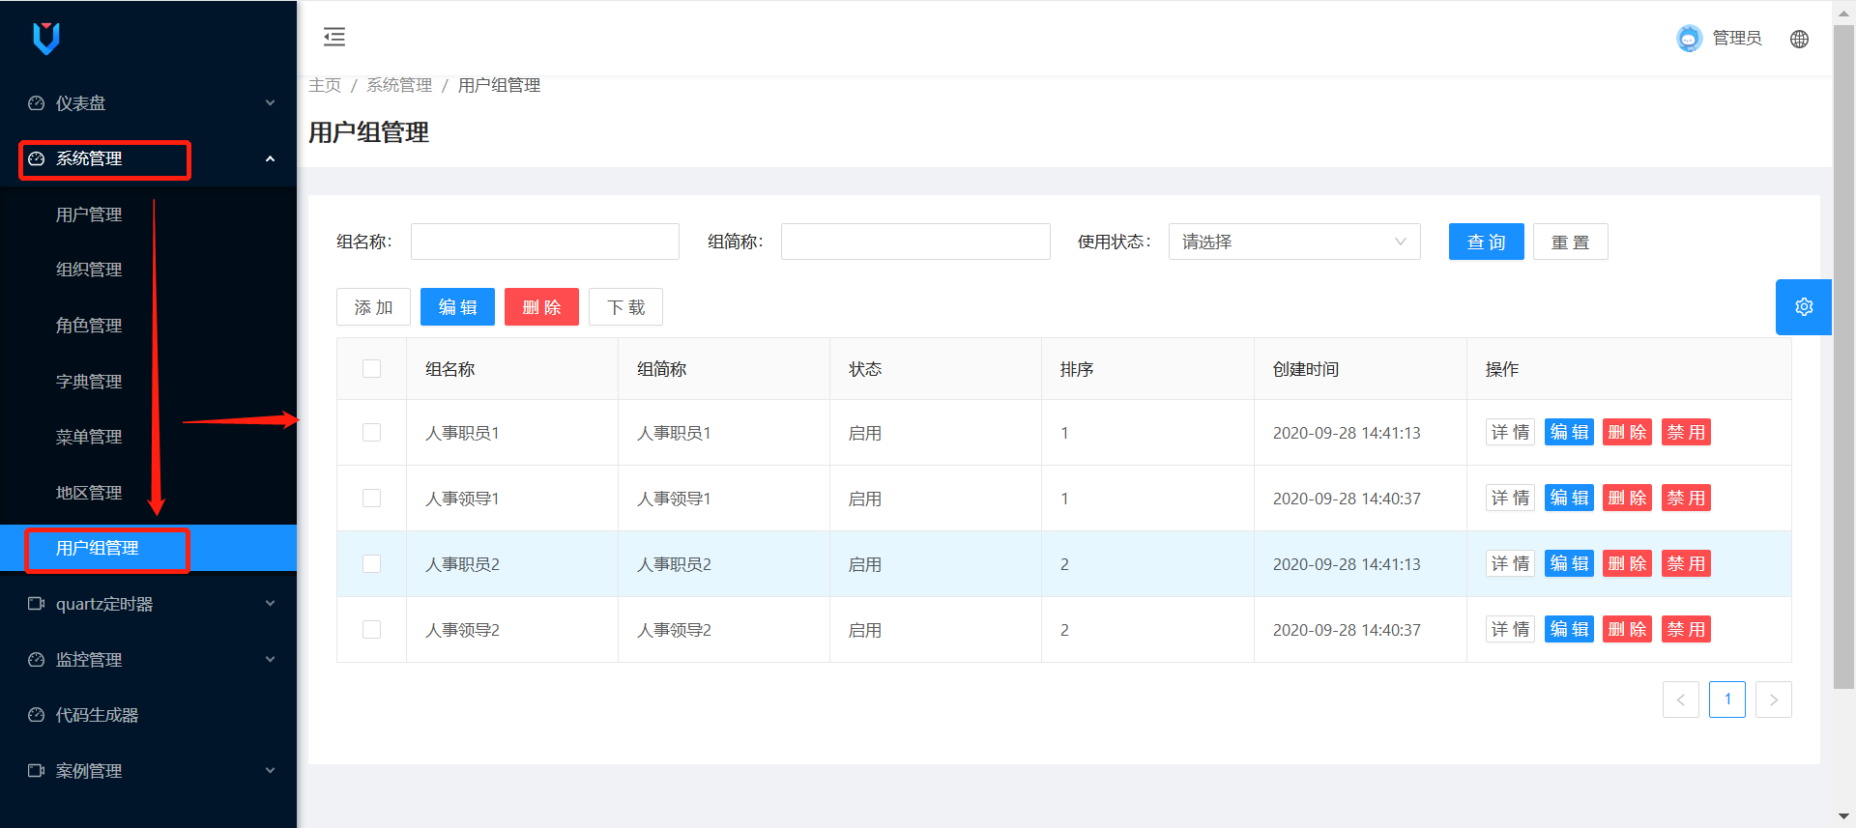Disable the 人事领导2 group
The width and height of the screenshot is (1856, 828).
1686,629
